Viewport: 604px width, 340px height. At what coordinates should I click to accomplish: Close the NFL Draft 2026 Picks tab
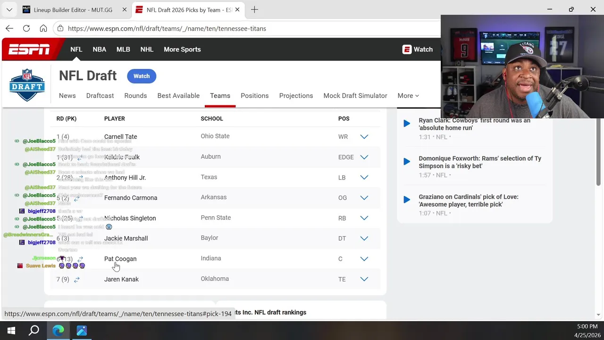(237, 9)
